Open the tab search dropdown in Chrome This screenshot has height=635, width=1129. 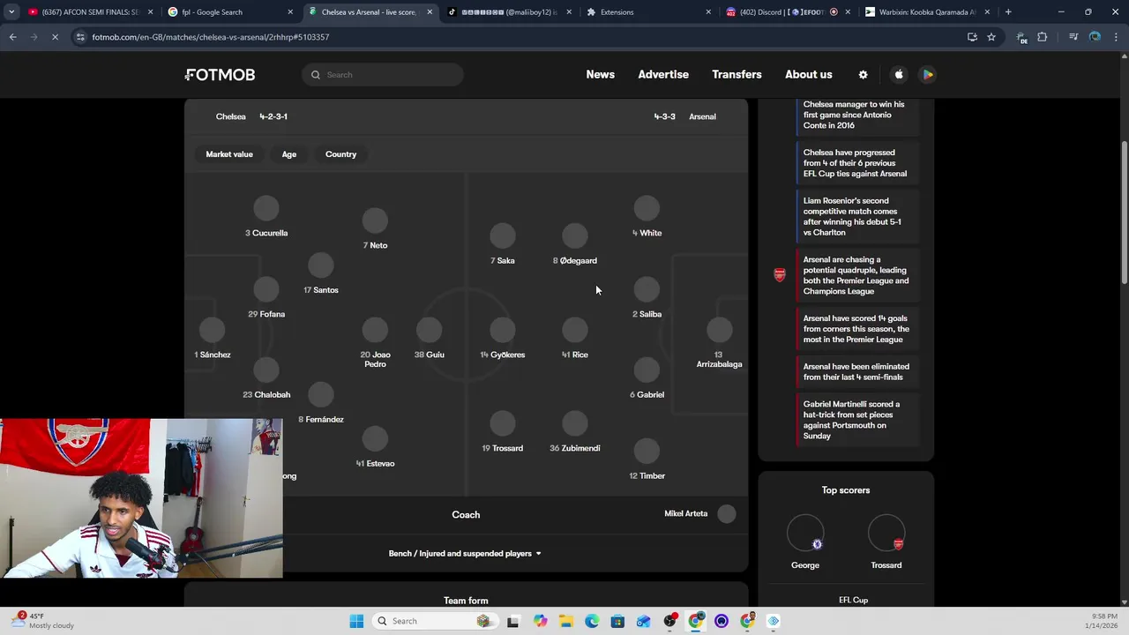(x=11, y=12)
